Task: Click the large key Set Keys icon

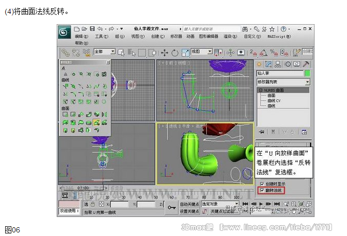Action: (172, 208)
